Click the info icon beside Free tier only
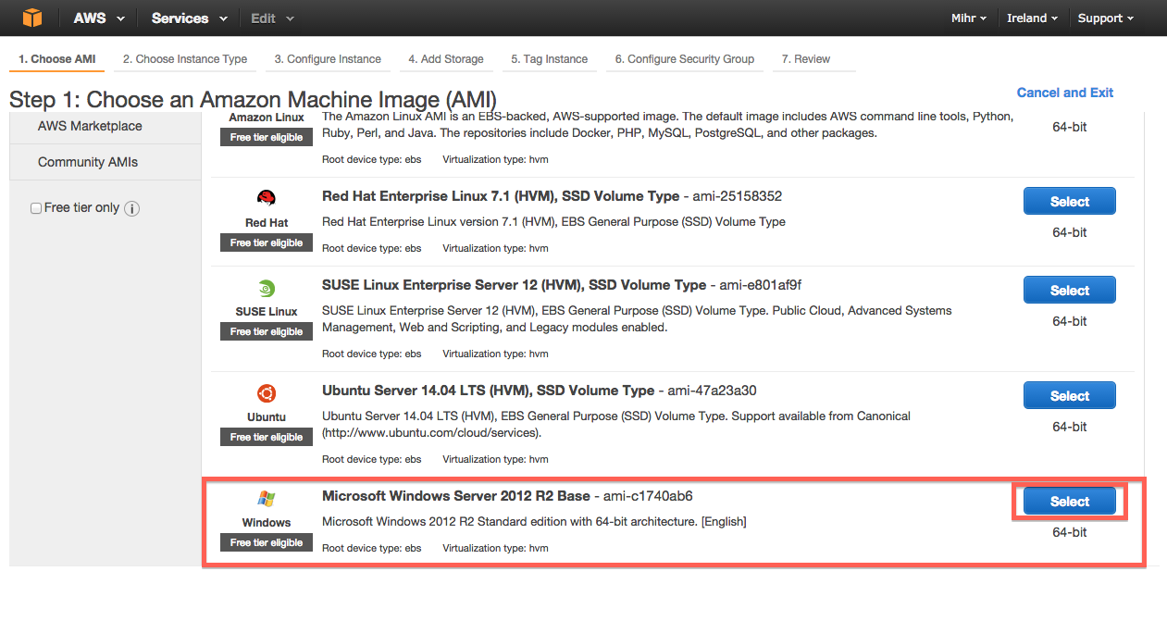 (131, 208)
